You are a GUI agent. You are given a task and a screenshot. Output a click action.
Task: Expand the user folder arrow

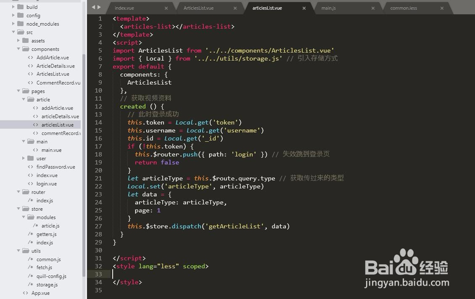(x=23, y=158)
